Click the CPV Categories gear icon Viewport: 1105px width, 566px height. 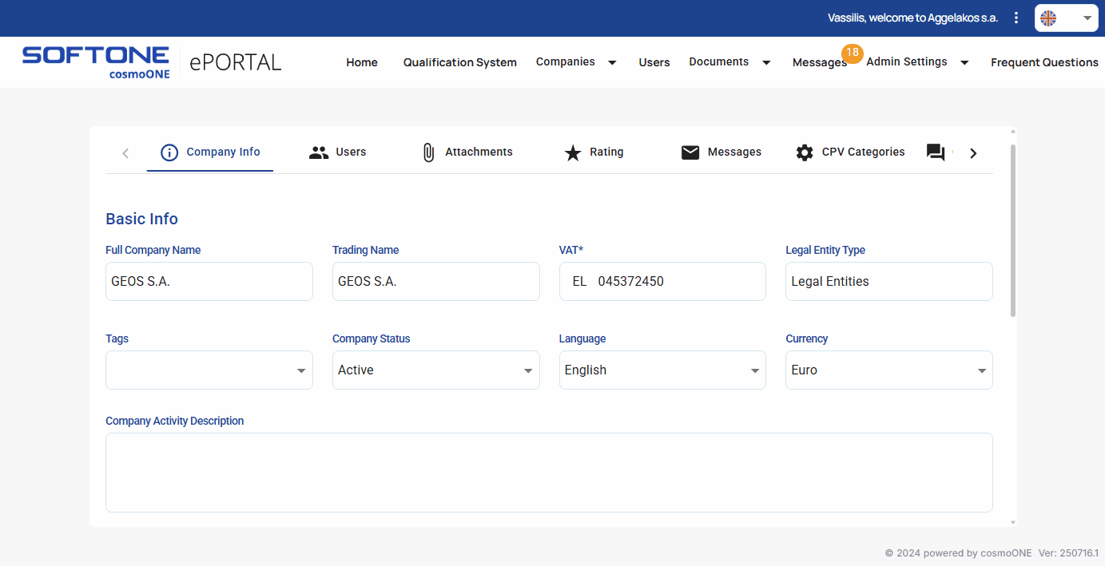click(805, 152)
